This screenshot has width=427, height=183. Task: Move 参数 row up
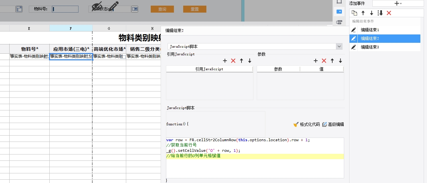click(x=332, y=61)
